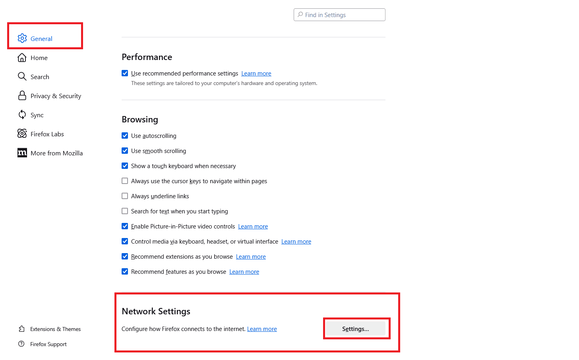
Task: Enable 'Always underline links'
Action: [x=125, y=196]
